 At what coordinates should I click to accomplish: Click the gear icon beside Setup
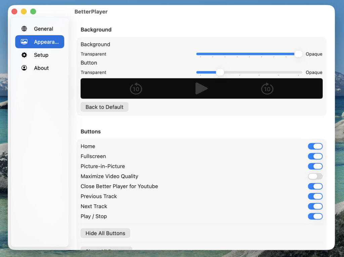(x=24, y=55)
